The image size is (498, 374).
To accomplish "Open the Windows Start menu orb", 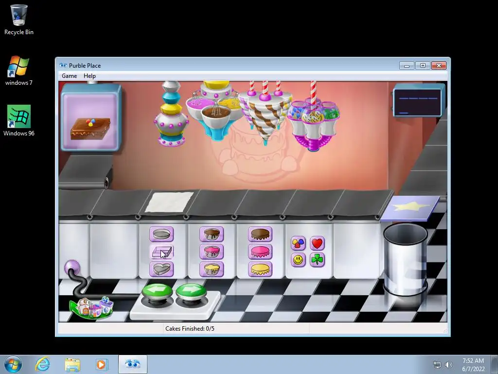I will click(x=13, y=364).
